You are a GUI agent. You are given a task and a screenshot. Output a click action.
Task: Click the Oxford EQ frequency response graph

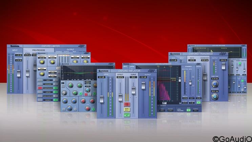coord(88,73)
